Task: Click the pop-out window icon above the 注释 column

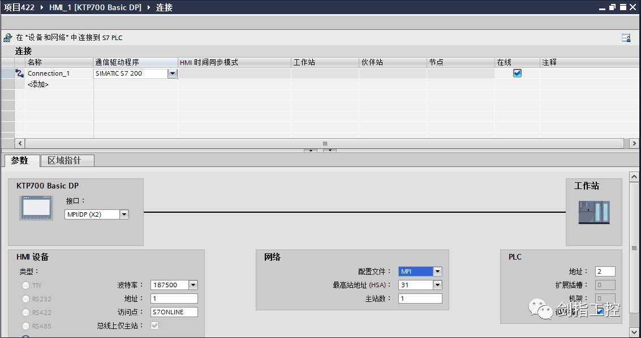Action: tap(626, 37)
